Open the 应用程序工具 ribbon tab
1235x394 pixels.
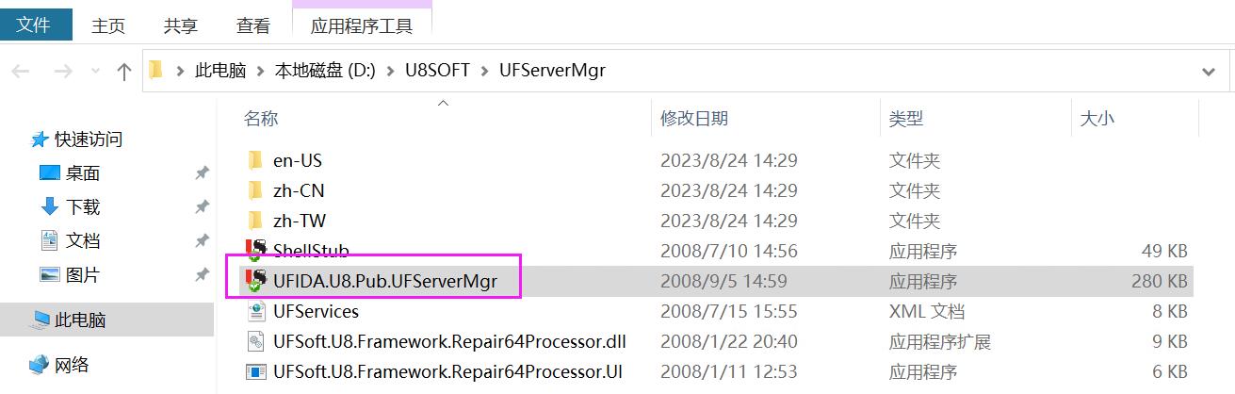click(362, 26)
